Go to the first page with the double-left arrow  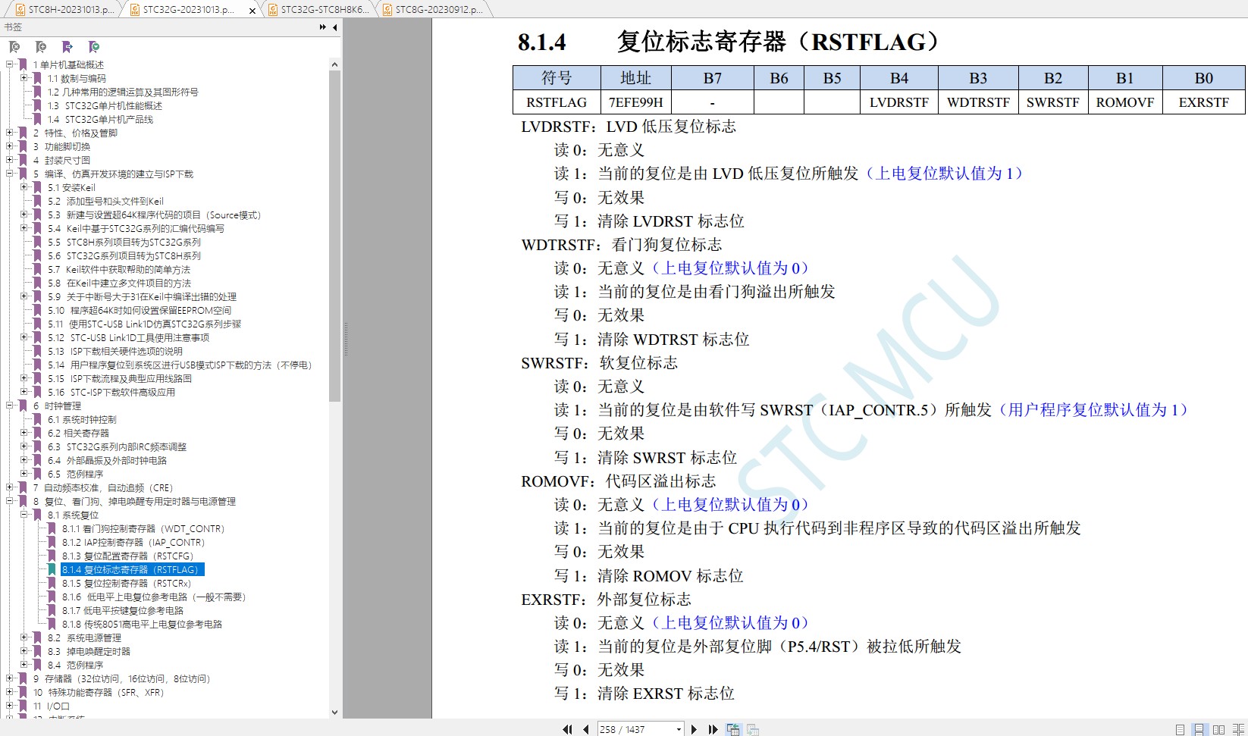(x=567, y=729)
